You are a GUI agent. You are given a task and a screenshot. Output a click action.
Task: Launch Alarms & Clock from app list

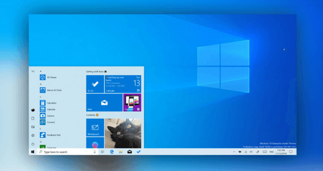pos(51,90)
